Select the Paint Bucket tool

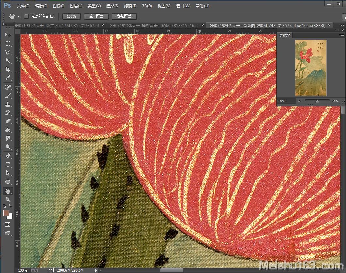pyautogui.click(x=8, y=130)
